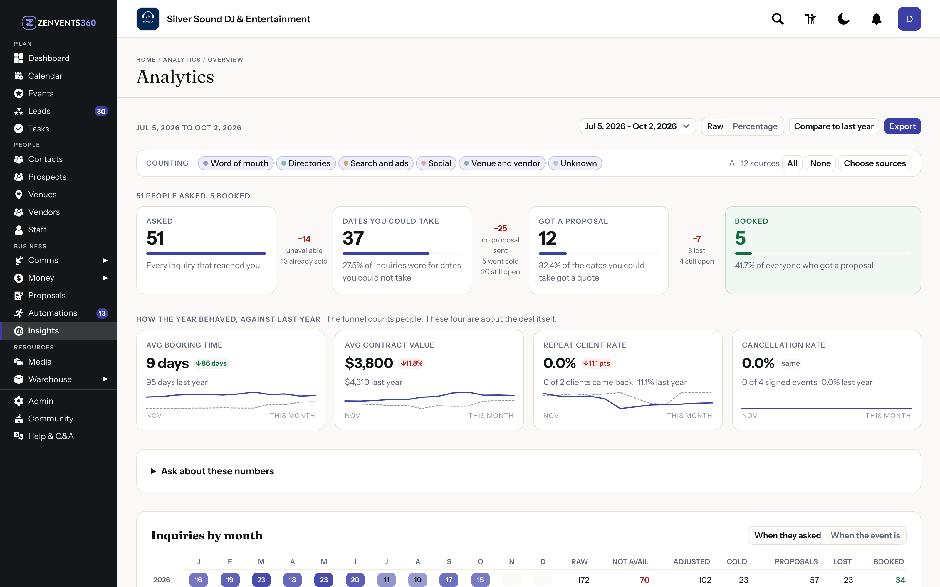
Task: Open Contacts in sidebar
Action: point(59,159)
